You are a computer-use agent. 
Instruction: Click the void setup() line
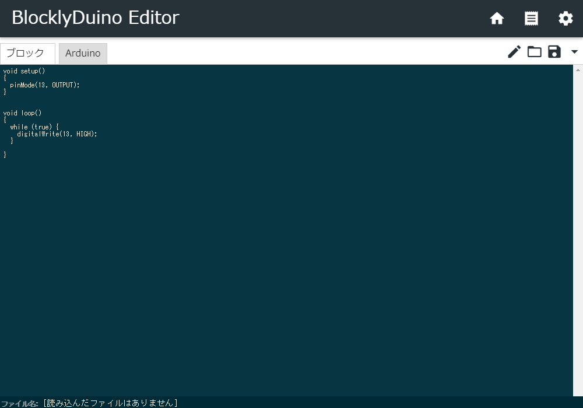coord(24,71)
